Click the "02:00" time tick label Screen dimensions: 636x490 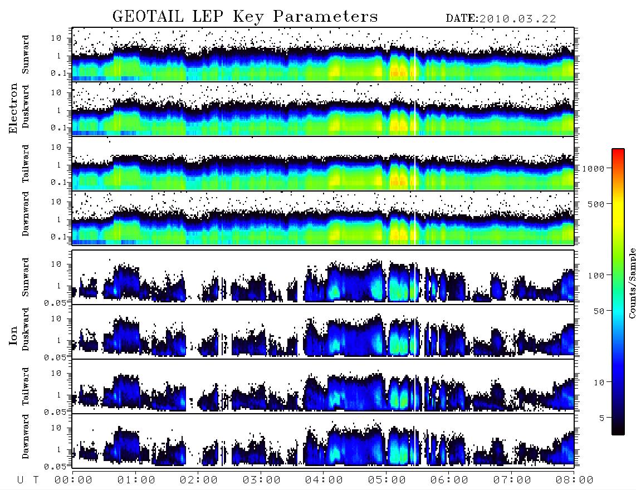pyautogui.click(x=199, y=480)
